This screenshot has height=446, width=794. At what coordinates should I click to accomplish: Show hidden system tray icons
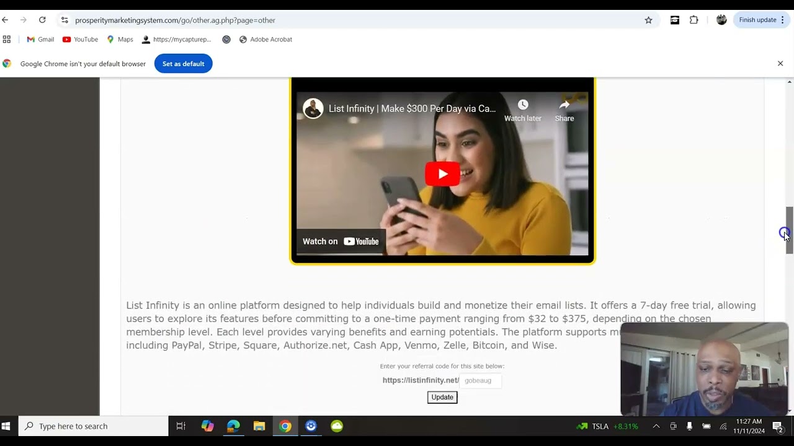656,426
